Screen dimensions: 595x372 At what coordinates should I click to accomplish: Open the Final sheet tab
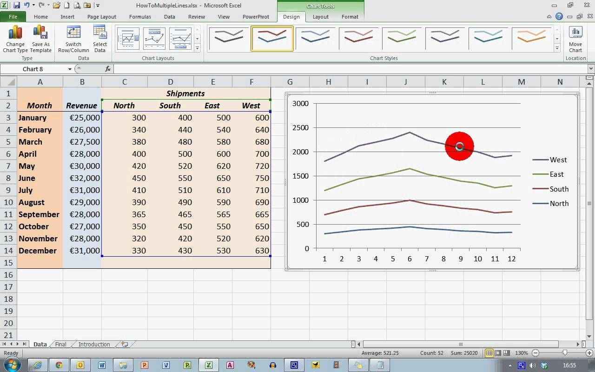click(x=60, y=344)
